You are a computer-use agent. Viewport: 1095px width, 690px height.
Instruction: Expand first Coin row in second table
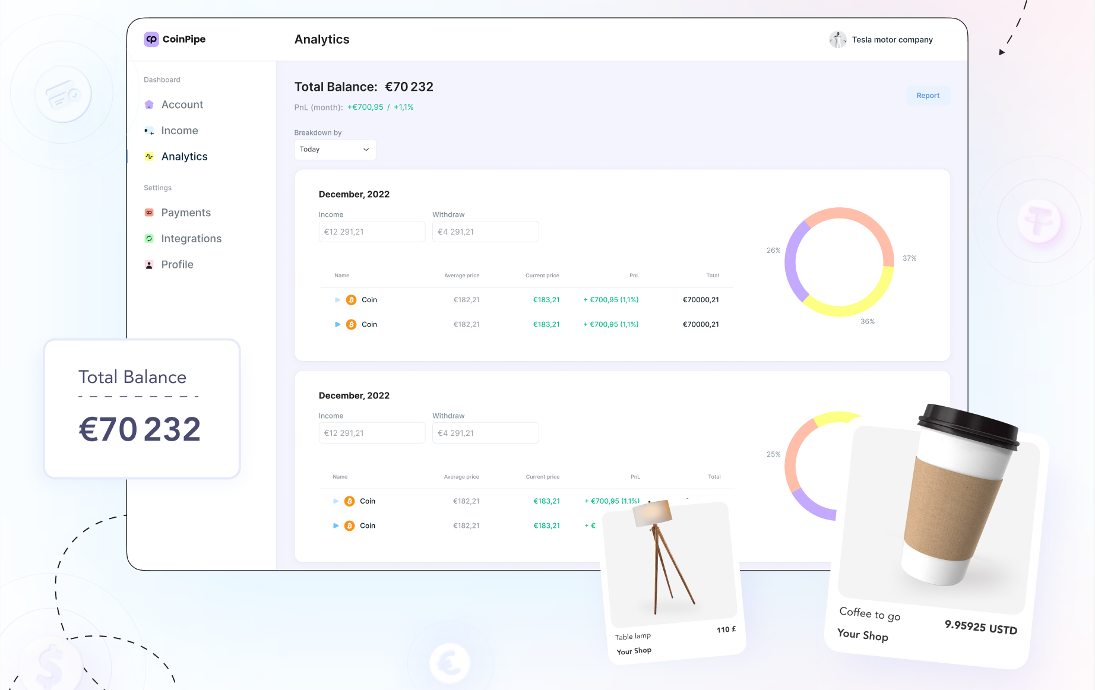coord(336,501)
